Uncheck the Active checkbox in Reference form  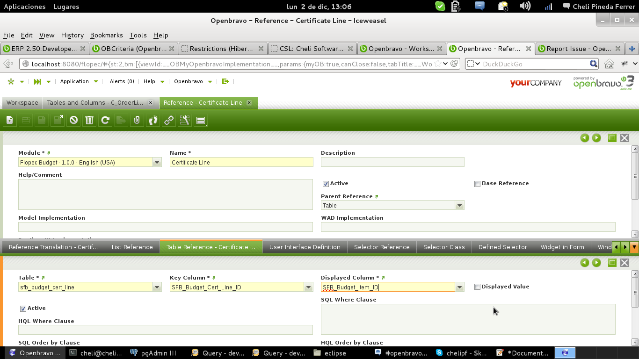pos(326,184)
